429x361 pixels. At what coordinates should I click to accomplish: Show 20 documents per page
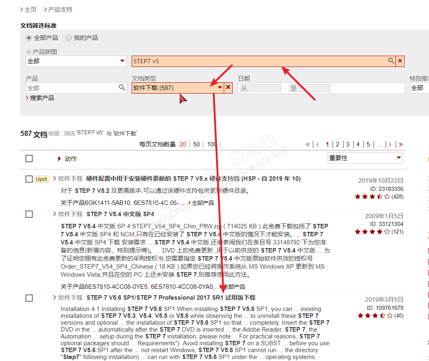pyautogui.click(x=183, y=144)
